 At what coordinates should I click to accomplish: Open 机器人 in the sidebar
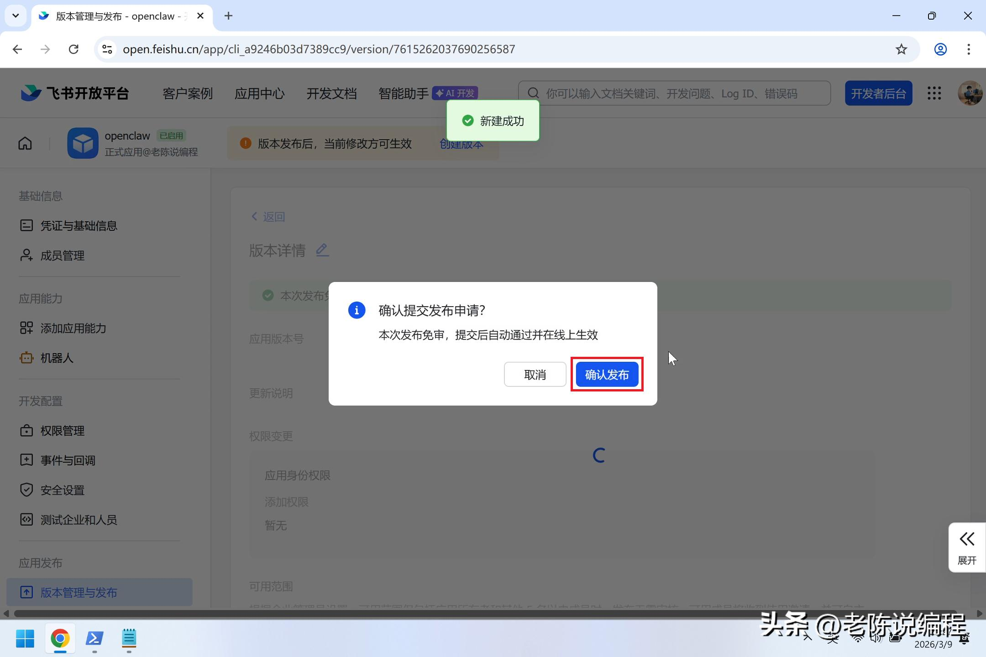[57, 358]
